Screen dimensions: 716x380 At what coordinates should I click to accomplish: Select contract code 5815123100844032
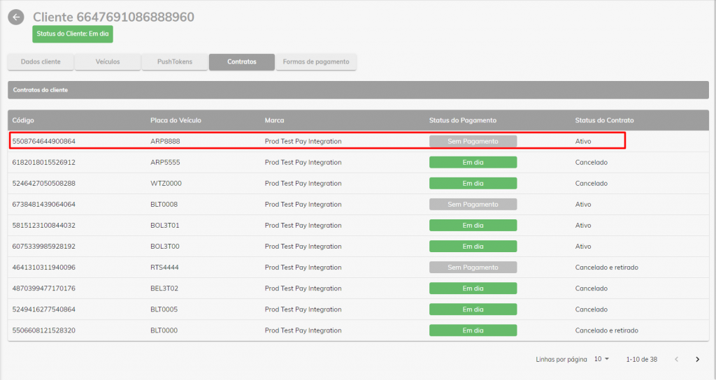click(44, 226)
